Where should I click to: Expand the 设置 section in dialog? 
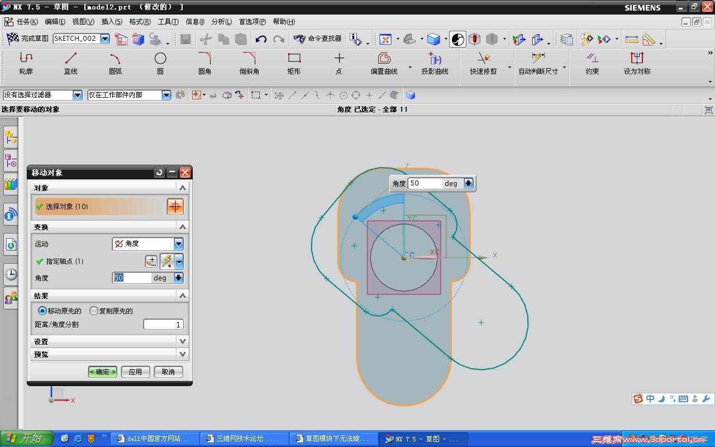[109, 341]
